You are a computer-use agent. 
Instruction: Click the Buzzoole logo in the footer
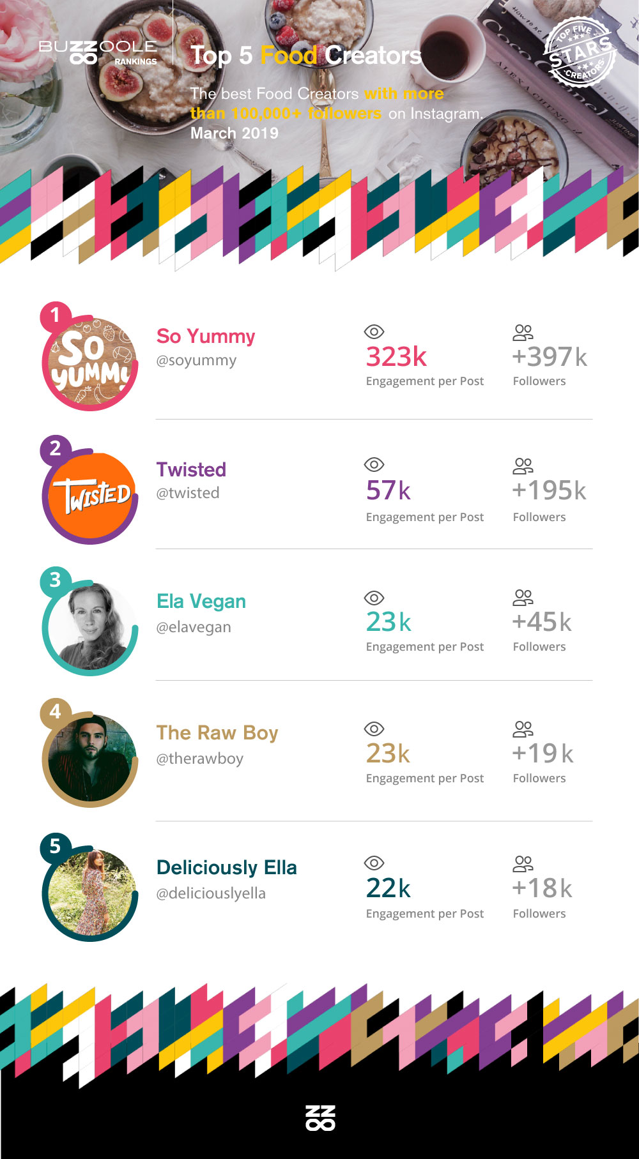(320, 1117)
